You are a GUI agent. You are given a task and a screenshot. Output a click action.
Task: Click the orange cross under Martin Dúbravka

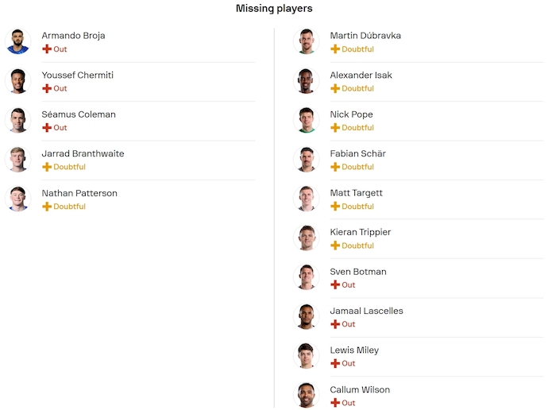click(x=335, y=49)
